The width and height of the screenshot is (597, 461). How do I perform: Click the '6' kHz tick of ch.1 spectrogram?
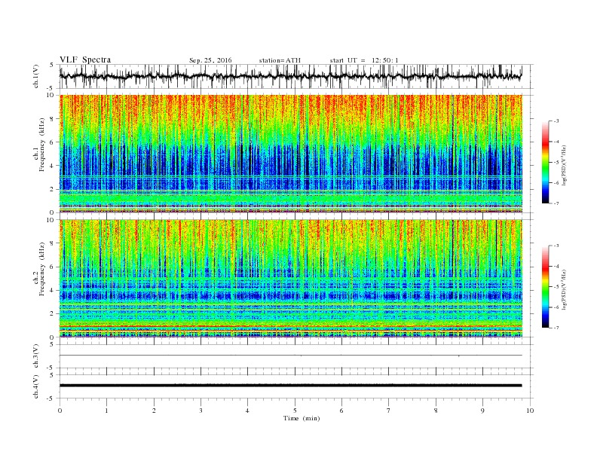[53, 142]
